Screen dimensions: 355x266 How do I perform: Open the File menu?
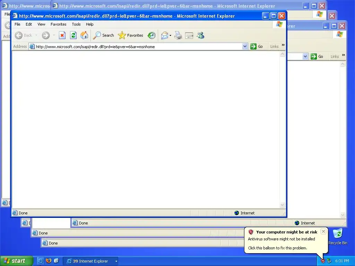click(x=17, y=24)
